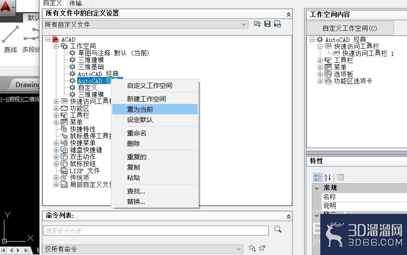This screenshot has width=407, height=255.
Task: Collapse the 工作空间 tree node
Action: (x=56, y=46)
